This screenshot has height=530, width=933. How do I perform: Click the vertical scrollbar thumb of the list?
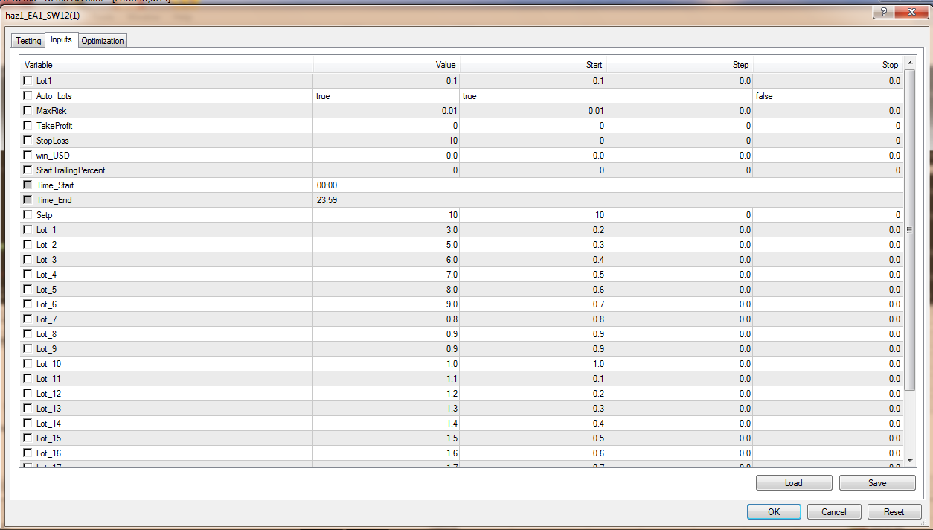909,231
